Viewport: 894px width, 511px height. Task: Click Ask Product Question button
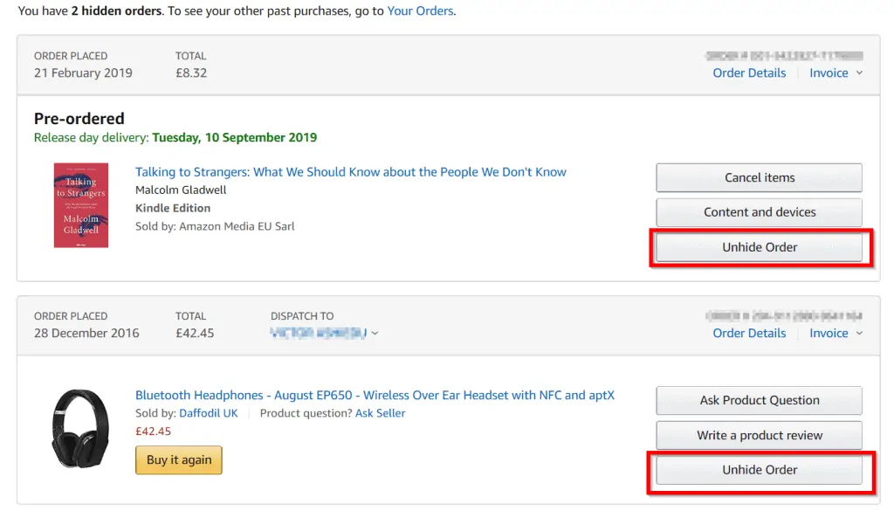[759, 400]
